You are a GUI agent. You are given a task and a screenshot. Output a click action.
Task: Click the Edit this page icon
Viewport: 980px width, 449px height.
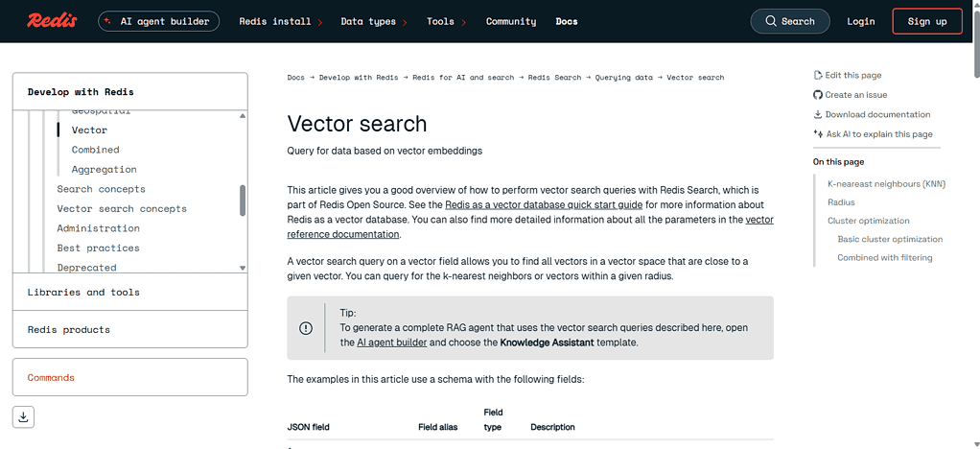pyautogui.click(x=818, y=75)
